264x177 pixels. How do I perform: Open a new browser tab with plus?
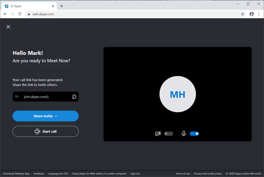tap(62, 6)
